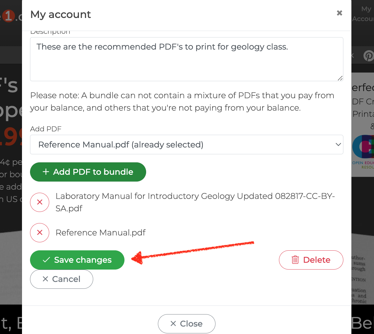The height and width of the screenshot is (334, 374).
Task: Click X icon on Cancel button
Action: click(x=46, y=279)
